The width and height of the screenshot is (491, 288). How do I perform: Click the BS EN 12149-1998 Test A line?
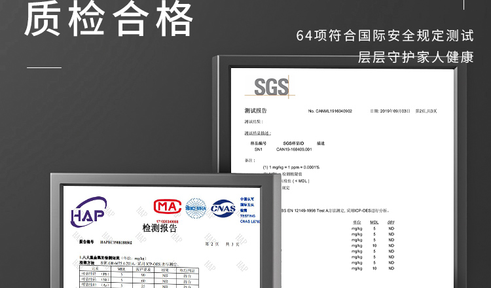(335, 211)
